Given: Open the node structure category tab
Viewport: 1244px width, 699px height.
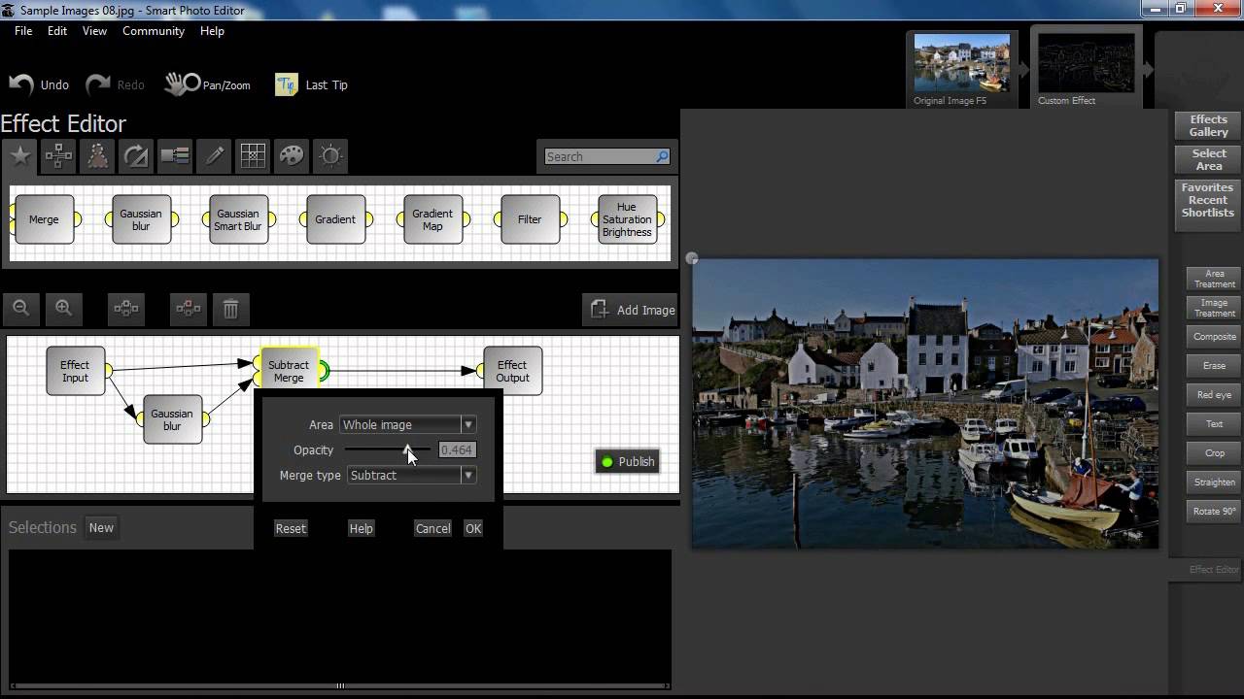Looking at the screenshot, I should [58, 155].
